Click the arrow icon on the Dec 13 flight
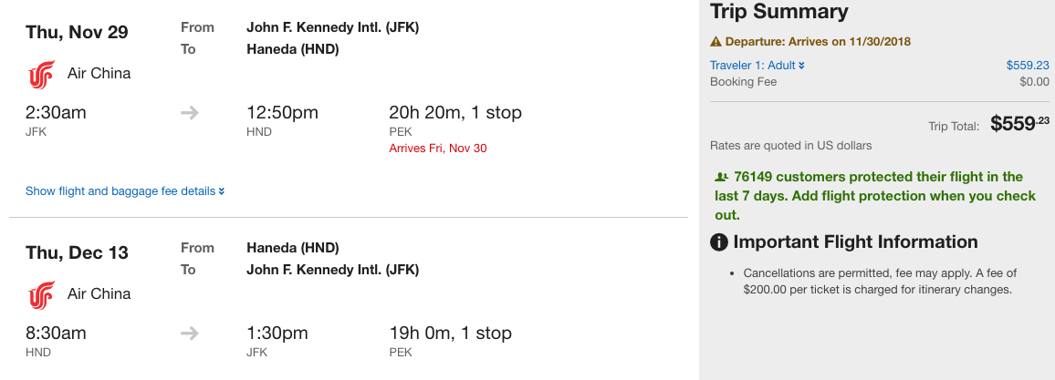The height and width of the screenshot is (380, 1055). pos(190,333)
